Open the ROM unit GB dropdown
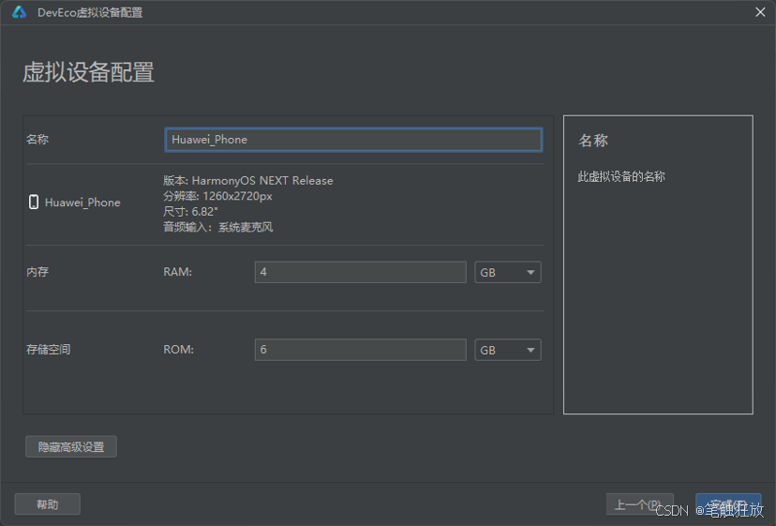The image size is (776, 526). click(508, 350)
